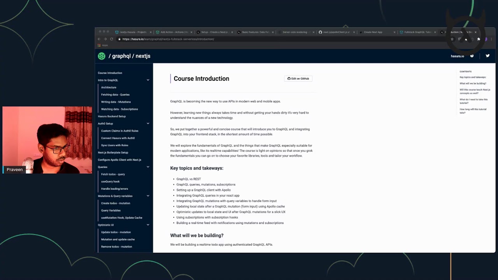Open the hasura.io header link
The image size is (498, 280).
pos(458,56)
